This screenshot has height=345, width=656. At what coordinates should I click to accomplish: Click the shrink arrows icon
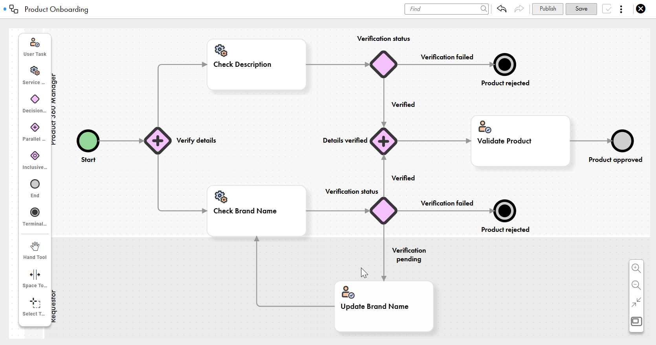point(636,302)
